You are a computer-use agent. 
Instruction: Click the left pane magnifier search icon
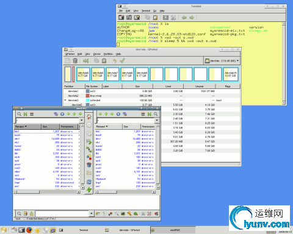19,114
